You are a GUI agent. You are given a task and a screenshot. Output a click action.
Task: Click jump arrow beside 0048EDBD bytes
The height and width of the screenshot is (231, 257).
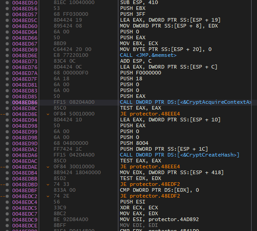point(48,185)
